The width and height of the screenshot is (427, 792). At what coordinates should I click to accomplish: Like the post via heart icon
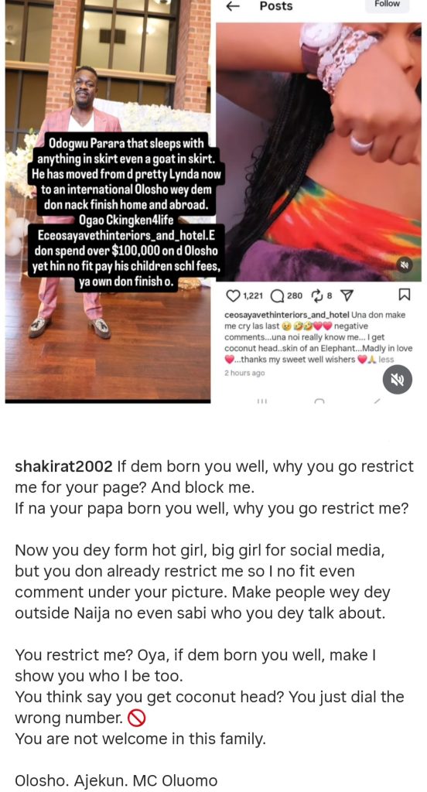coord(232,295)
